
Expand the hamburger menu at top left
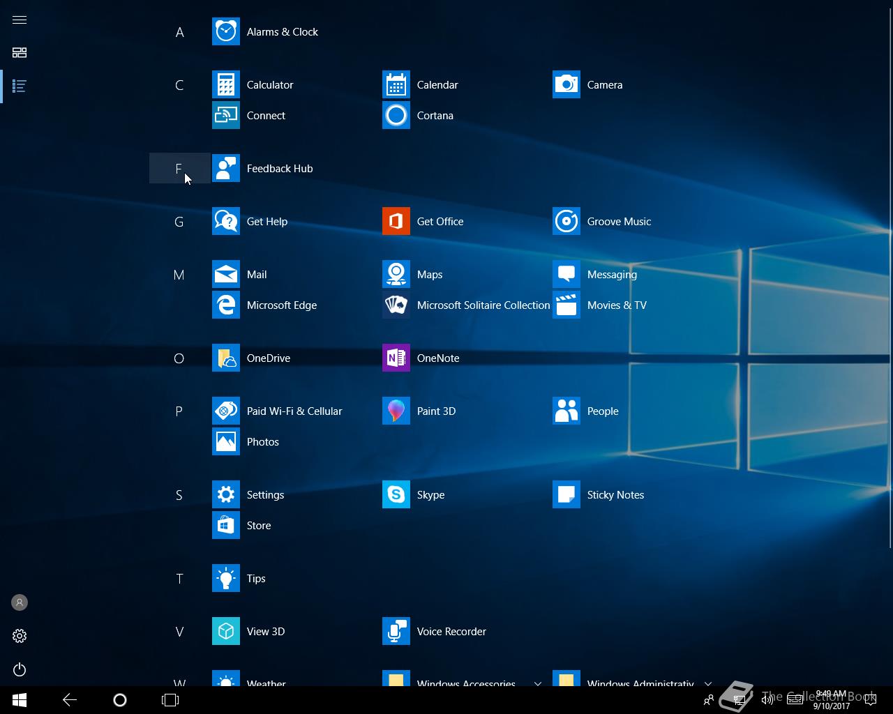pos(20,20)
